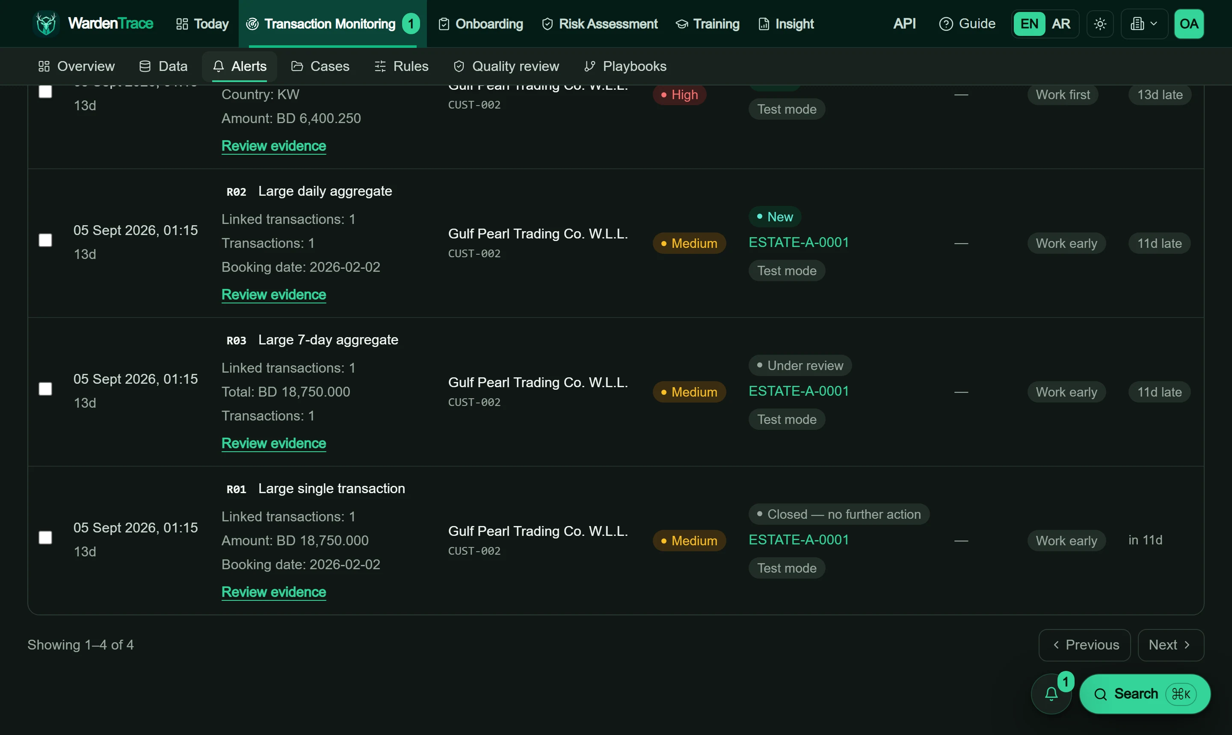Open the Today dashboard
Image resolution: width=1232 pixels, height=735 pixels.
202,24
